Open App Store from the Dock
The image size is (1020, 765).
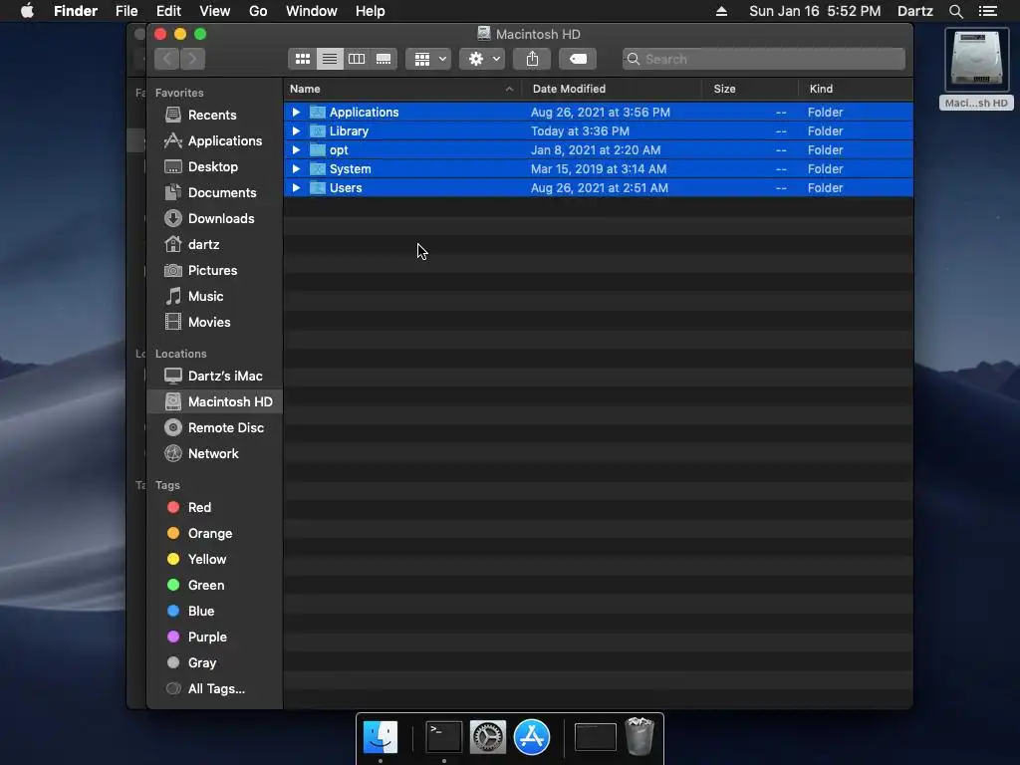(532, 737)
